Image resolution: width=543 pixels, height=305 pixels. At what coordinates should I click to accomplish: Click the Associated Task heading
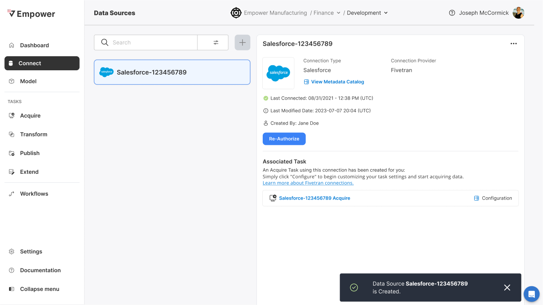pyautogui.click(x=285, y=161)
